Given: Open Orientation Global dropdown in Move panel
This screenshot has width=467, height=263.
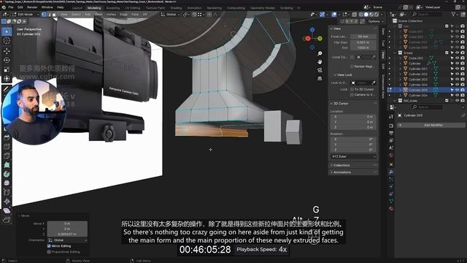Looking at the screenshot, I should point(67,240).
